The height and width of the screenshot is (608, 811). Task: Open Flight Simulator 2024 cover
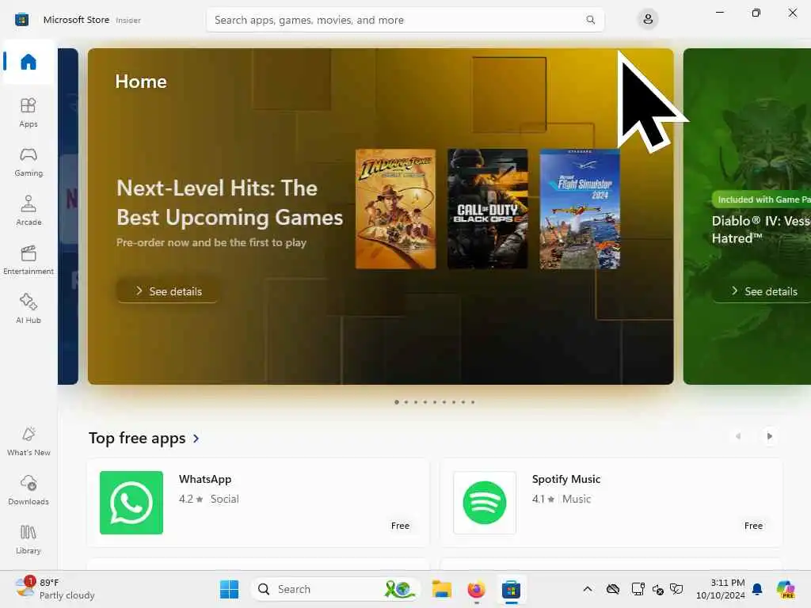click(x=580, y=209)
